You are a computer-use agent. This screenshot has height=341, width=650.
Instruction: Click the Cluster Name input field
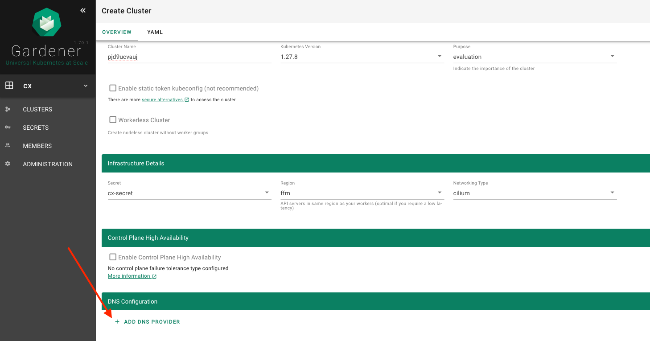[x=189, y=57]
